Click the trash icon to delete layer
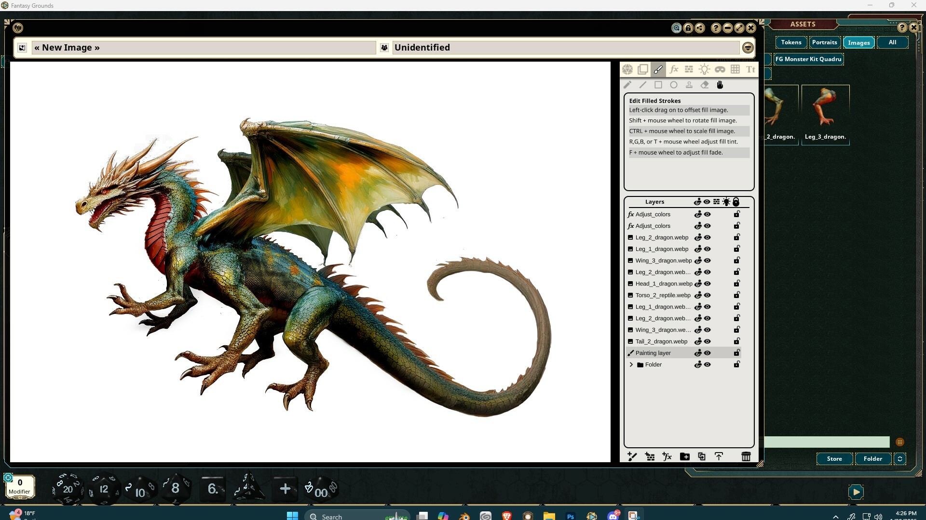Viewport: 926px width, 520px height. coord(746,456)
